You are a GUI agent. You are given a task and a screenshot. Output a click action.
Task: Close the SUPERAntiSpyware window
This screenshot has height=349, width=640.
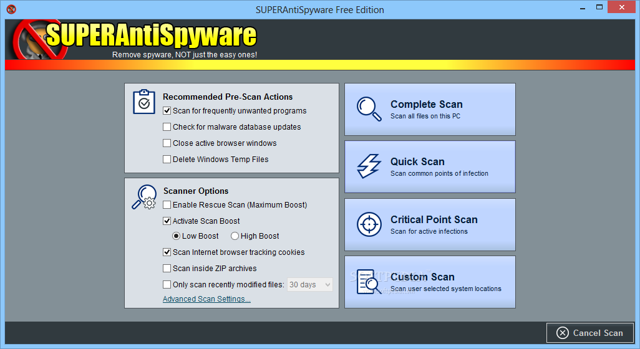[x=622, y=7]
